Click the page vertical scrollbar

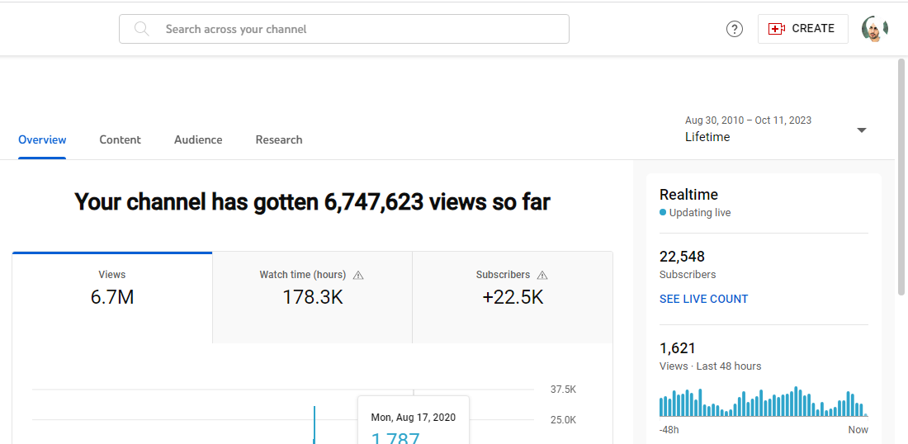point(901,177)
